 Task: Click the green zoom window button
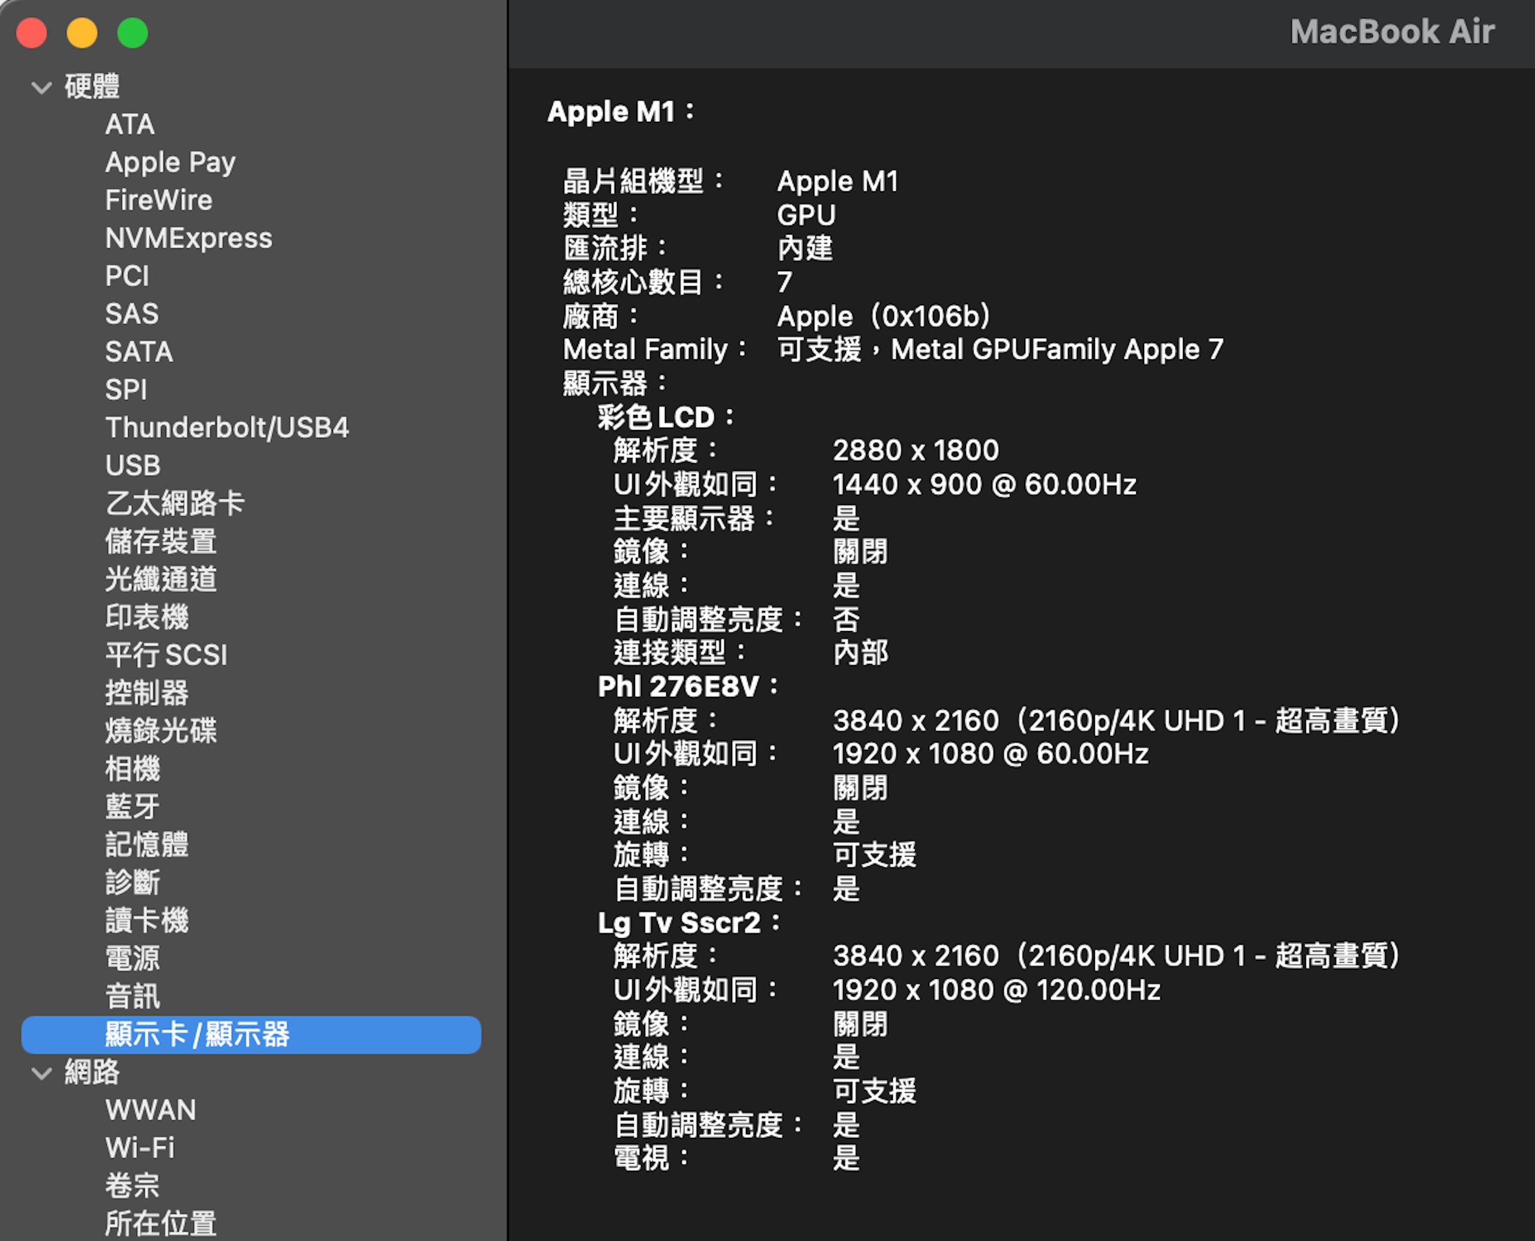(132, 33)
